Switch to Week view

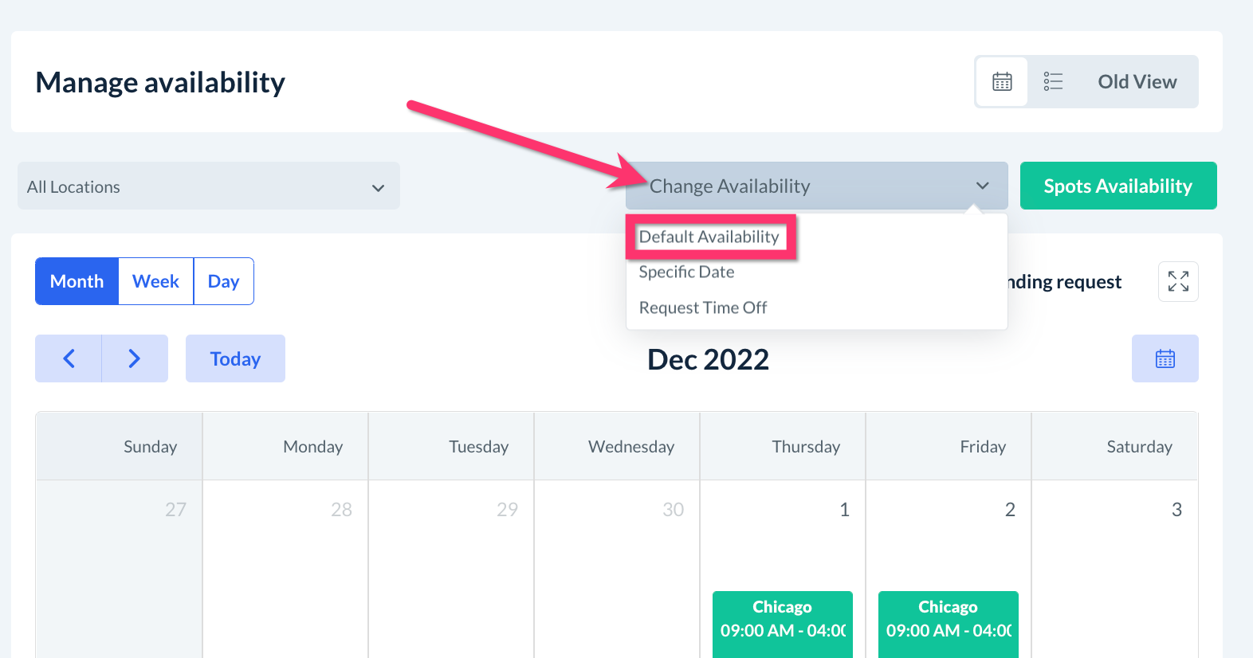click(155, 281)
